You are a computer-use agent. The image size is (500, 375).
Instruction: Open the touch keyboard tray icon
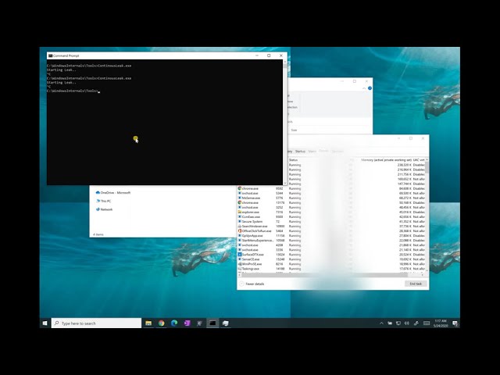pos(427,323)
